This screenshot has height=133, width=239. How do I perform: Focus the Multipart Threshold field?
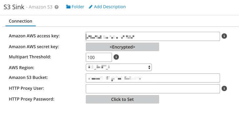[99, 57]
